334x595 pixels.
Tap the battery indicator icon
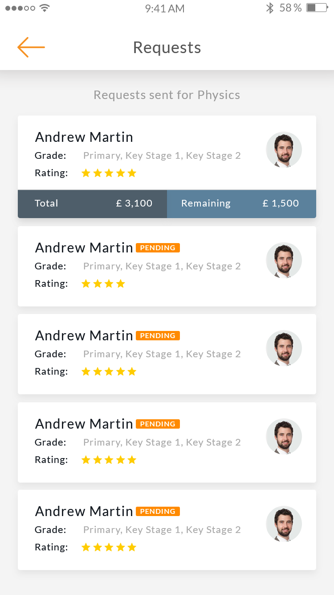click(317, 8)
